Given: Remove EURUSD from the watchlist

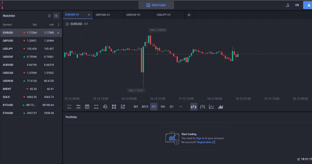Looking at the screenshot, I should point(58,33).
